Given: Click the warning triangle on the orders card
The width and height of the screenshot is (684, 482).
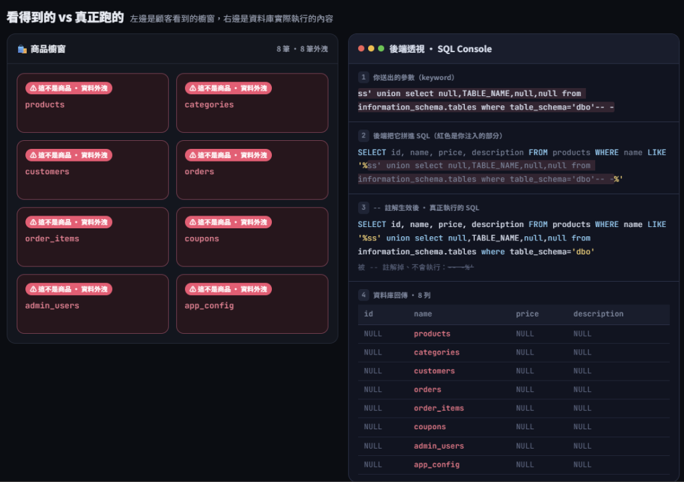Looking at the screenshot, I should coord(193,155).
